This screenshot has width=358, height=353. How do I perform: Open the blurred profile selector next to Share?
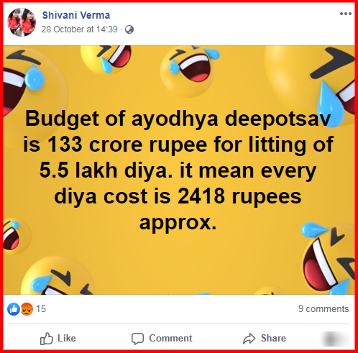[x=334, y=339]
